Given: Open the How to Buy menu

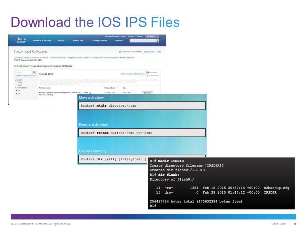Looking at the screenshot, I should pos(78,41).
